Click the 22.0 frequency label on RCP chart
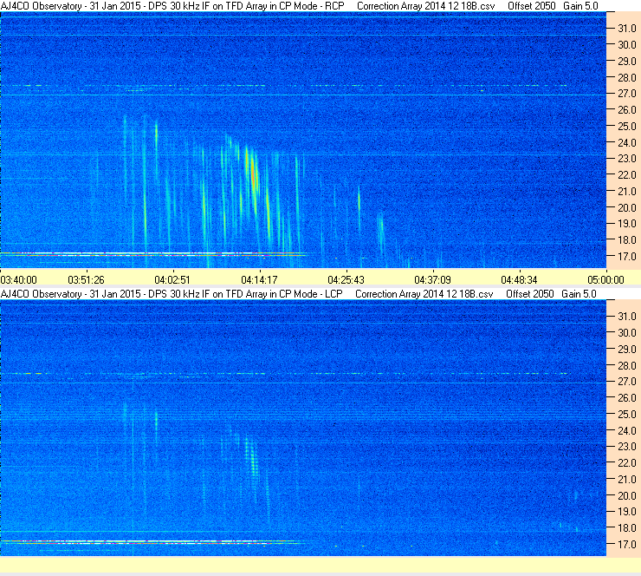The image size is (641, 576). (x=627, y=175)
